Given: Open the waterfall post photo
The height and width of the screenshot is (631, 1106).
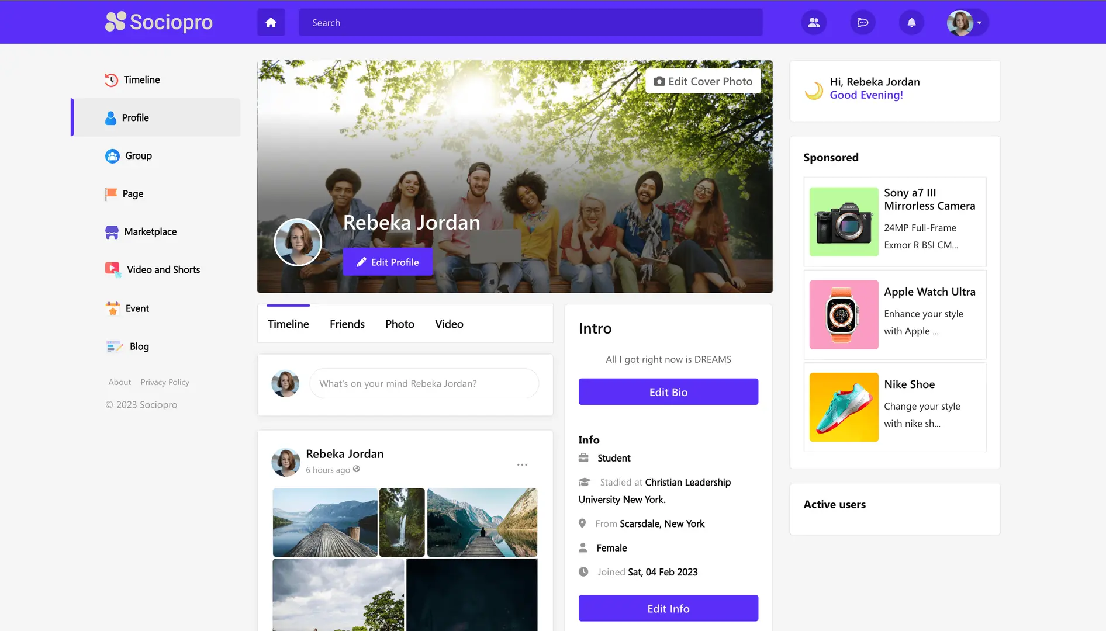Looking at the screenshot, I should [x=402, y=522].
